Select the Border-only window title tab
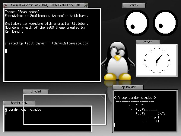The height and width of the screenshot is (136, 181). click(x=19, y=103)
